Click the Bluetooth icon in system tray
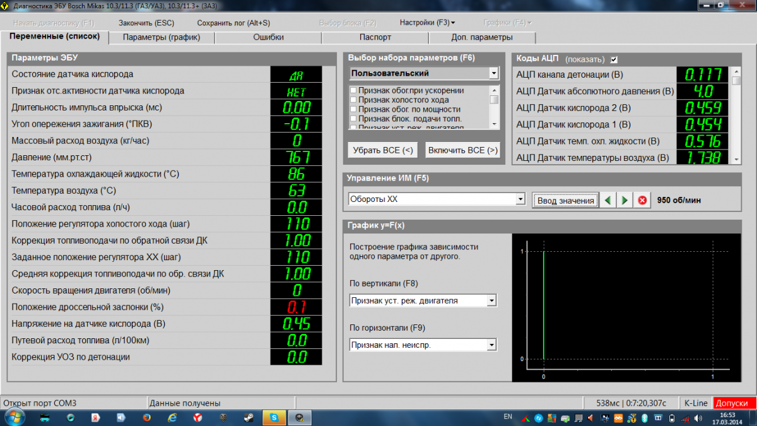 click(x=644, y=418)
